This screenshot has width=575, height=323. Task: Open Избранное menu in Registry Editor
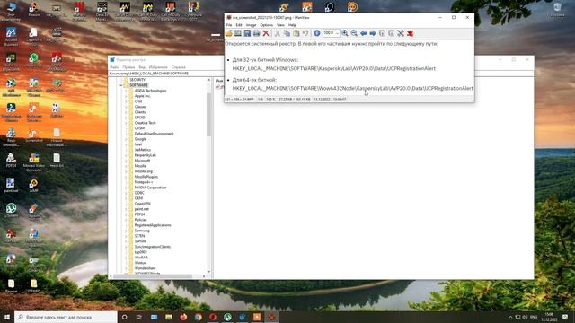158,67
